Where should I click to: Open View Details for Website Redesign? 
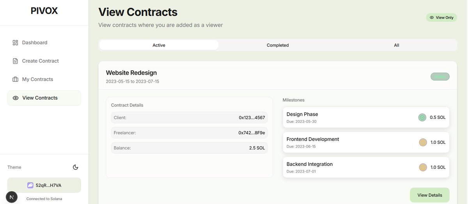coord(429,195)
